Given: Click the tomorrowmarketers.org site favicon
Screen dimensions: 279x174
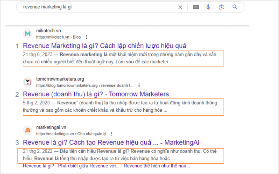Looking at the screenshot, I should click(28, 82).
